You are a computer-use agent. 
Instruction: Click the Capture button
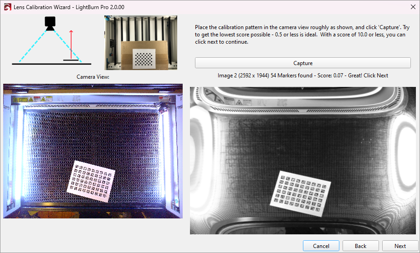302,63
